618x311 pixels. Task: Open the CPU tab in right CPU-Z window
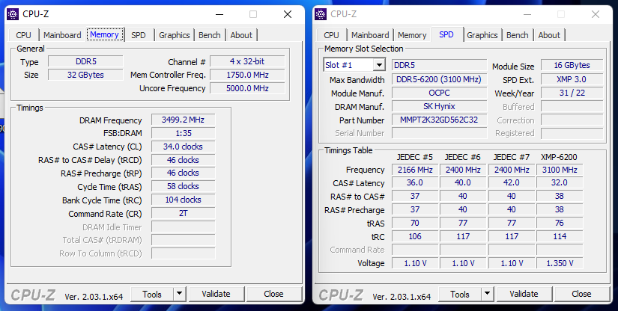(331, 35)
